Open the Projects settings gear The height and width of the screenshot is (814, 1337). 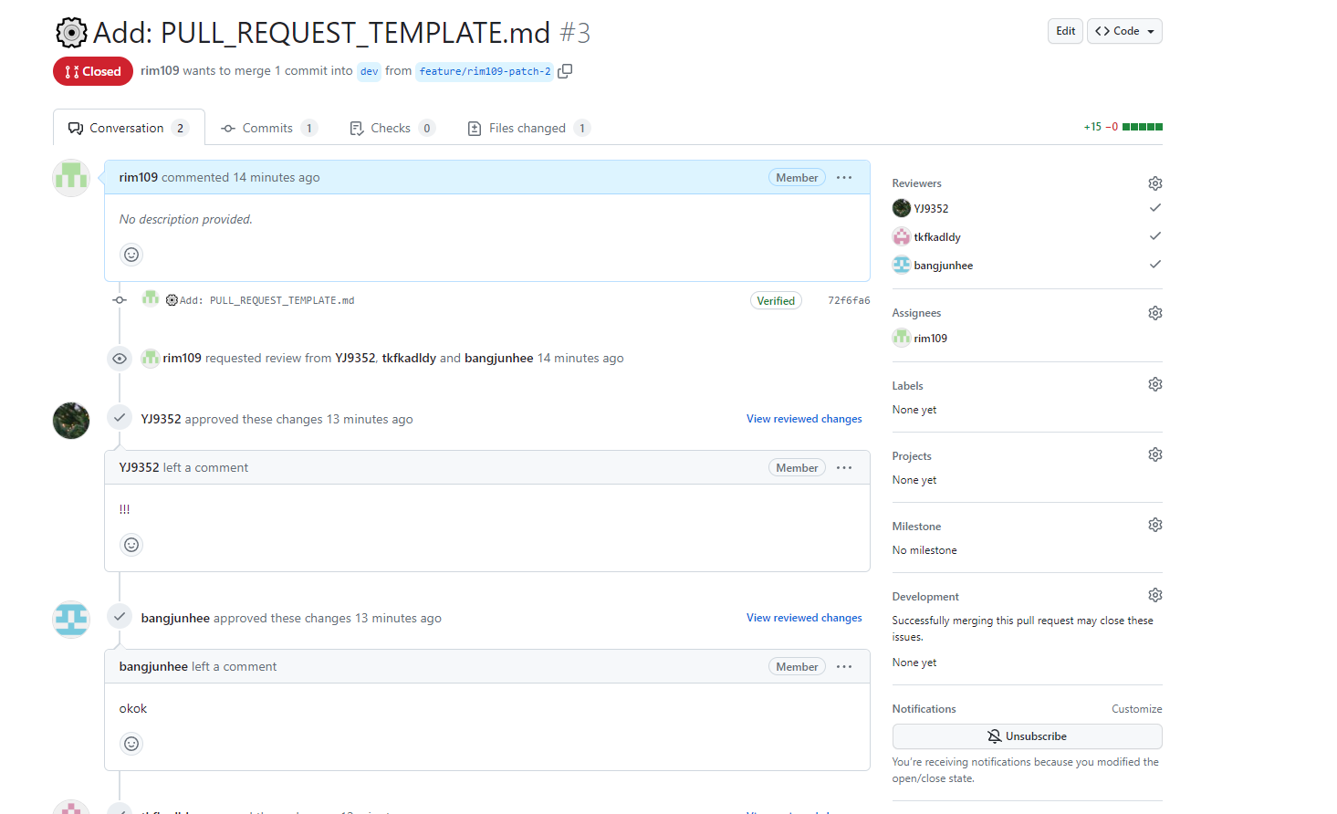click(x=1155, y=454)
